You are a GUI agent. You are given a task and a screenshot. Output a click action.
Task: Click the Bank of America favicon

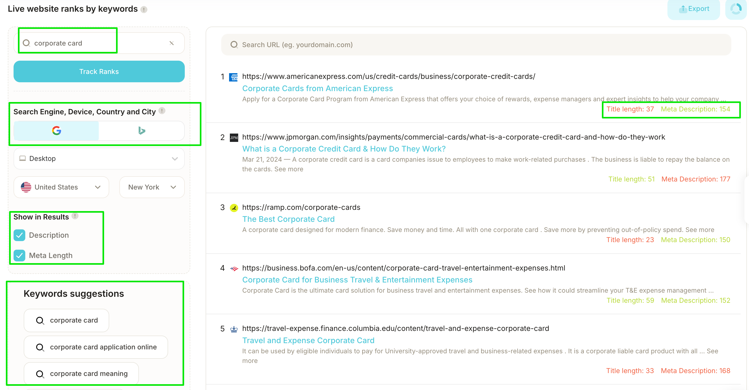234,269
